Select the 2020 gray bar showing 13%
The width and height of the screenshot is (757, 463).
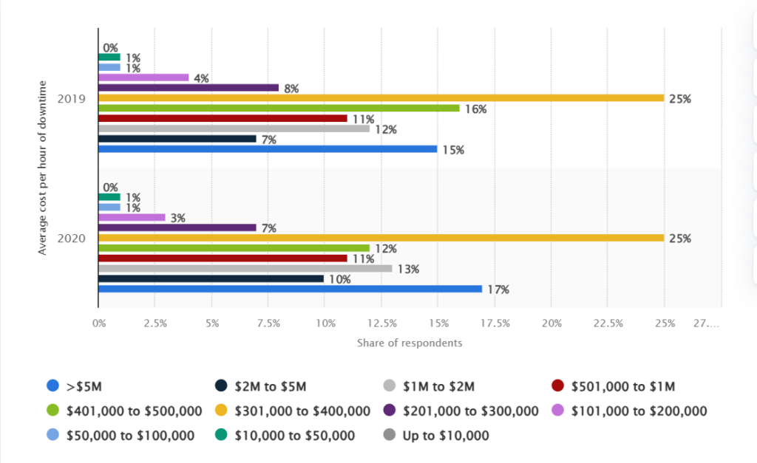(245, 269)
